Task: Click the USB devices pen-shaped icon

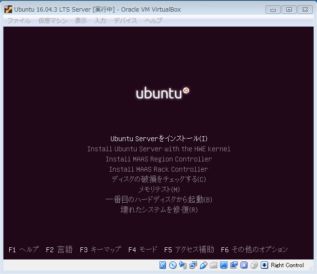Action: pyautogui.click(x=203, y=265)
